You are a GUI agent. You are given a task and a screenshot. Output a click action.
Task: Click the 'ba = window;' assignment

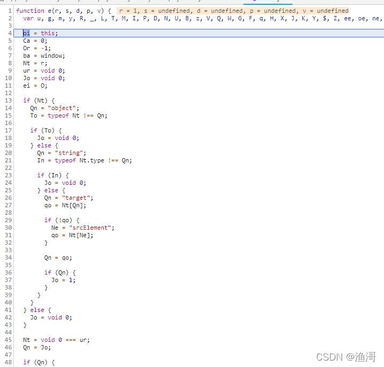point(44,56)
